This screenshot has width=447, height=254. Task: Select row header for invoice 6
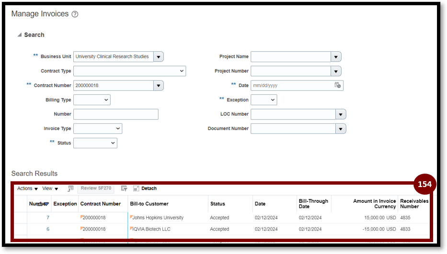click(21, 229)
